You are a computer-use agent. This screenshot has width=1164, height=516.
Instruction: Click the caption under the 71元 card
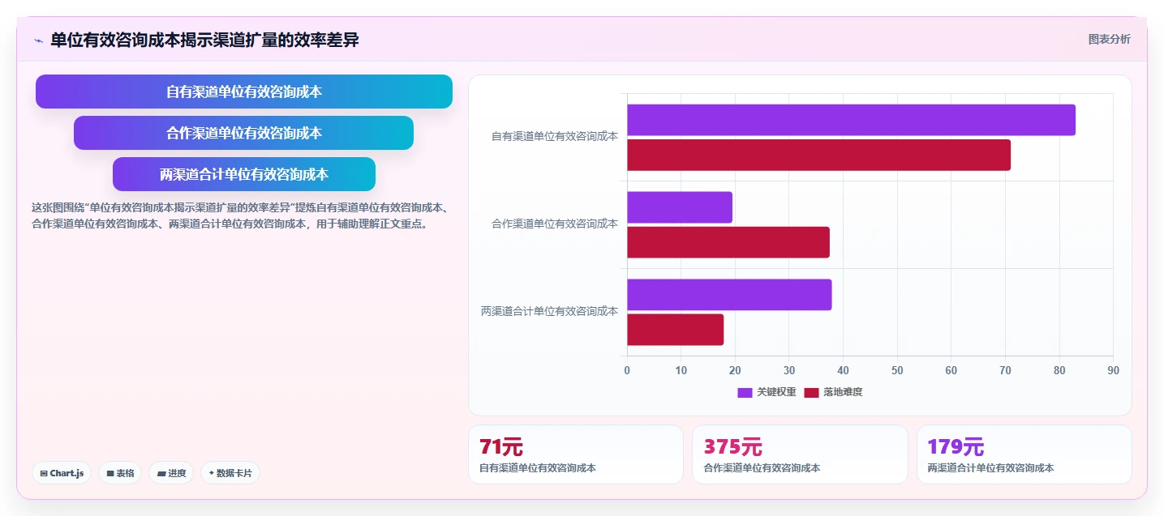538,468
